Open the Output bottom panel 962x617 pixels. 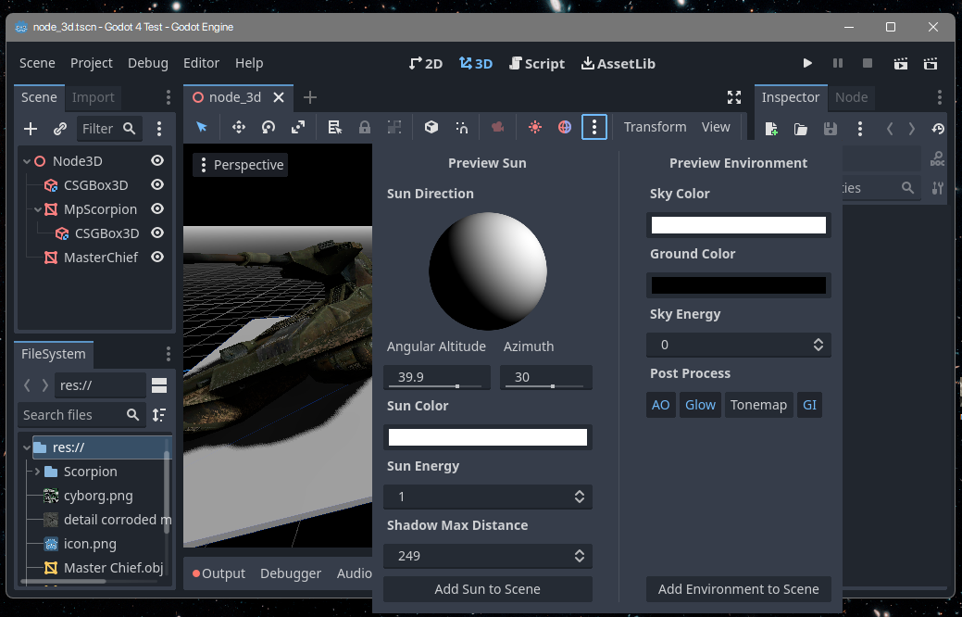[x=219, y=573]
